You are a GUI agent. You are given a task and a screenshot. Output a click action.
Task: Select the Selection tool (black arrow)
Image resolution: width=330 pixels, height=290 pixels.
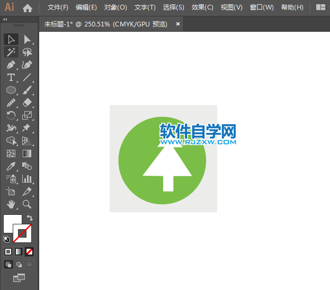(11, 40)
